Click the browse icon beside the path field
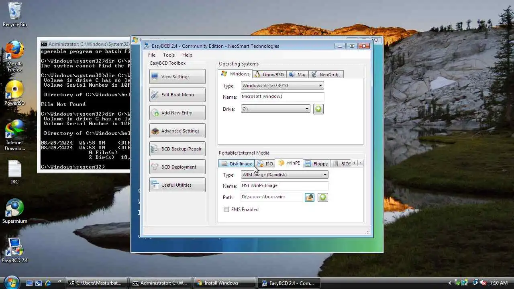This screenshot has height=289, width=514. (x=309, y=197)
